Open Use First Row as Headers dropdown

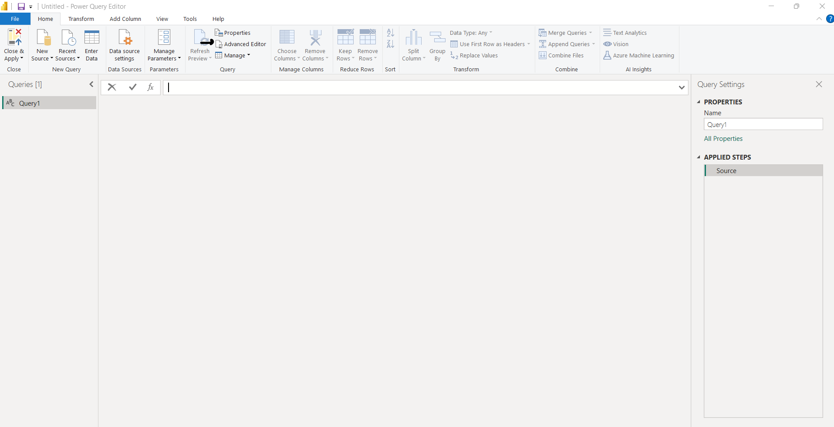tap(490, 44)
